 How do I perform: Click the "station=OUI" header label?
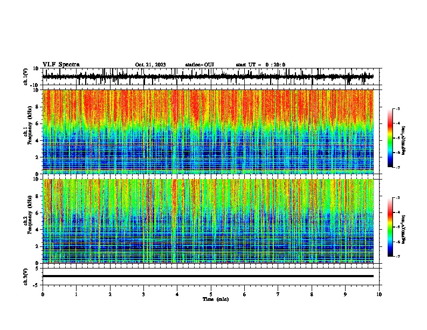(199, 65)
